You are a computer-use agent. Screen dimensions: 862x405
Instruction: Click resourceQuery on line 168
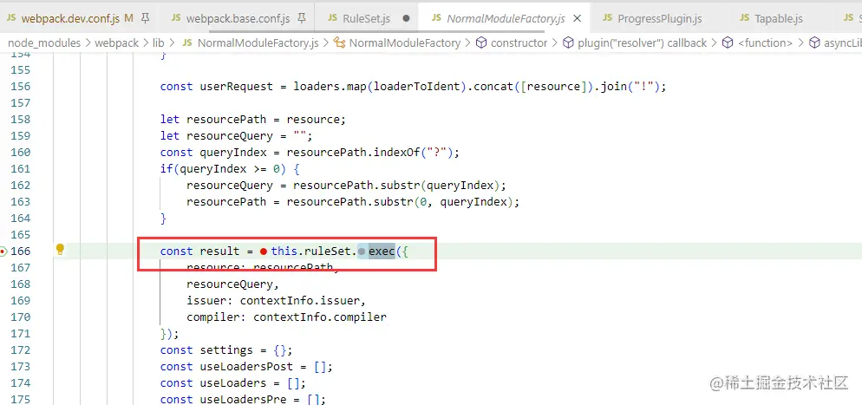click(230, 284)
